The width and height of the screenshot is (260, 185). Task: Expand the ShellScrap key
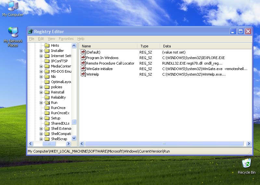pos(41,139)
